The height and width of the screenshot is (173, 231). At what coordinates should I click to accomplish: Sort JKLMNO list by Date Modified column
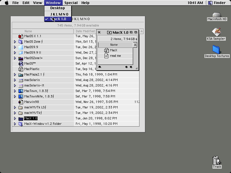click(x=85, y=31)
